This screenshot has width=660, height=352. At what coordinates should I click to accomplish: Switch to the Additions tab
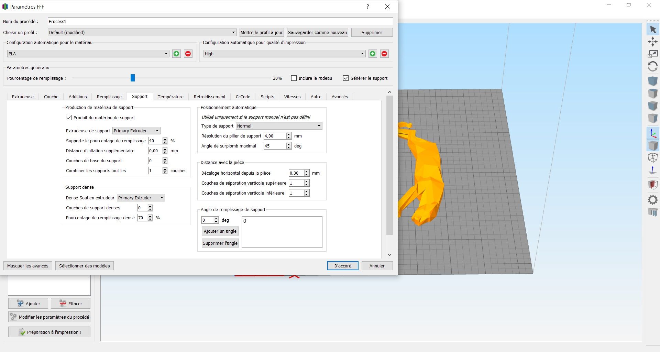[x=78, y=97]
